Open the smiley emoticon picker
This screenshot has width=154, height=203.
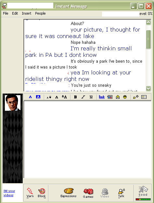click(125, 97)
